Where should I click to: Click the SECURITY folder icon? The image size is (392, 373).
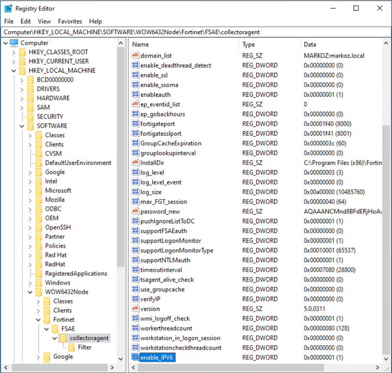pyautogui.click(x=31, y=117)
